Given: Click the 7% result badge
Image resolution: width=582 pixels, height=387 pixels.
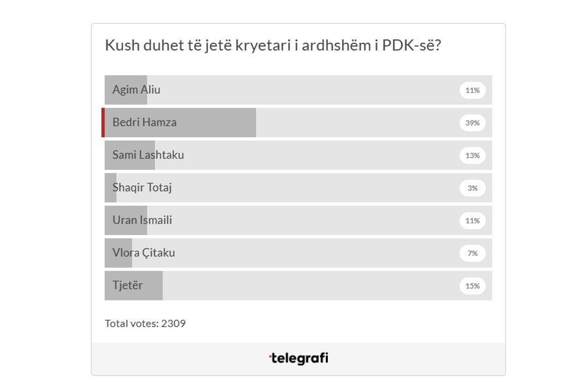Looking at the screenshot, I should pos(472,253).
